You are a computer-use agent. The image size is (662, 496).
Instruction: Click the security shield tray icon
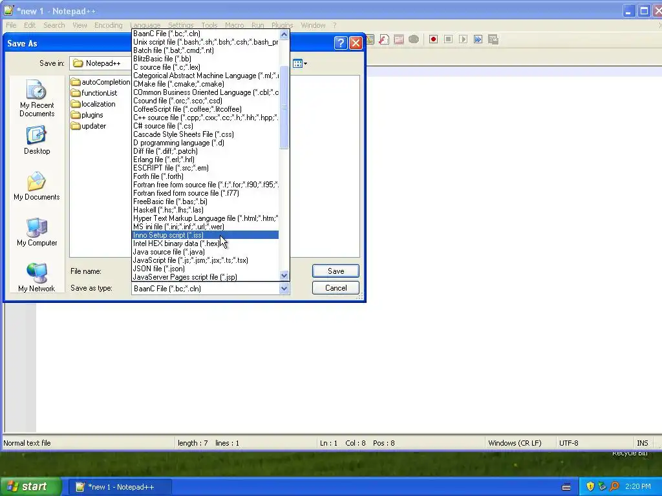click(x=590, y=486)
